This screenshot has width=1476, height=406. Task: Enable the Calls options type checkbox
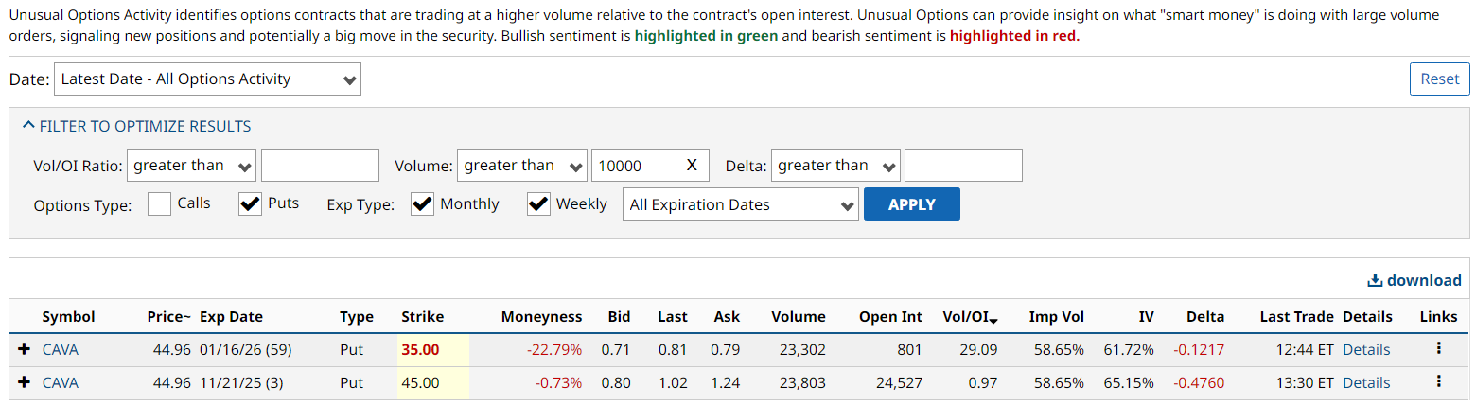coord(160,203)
